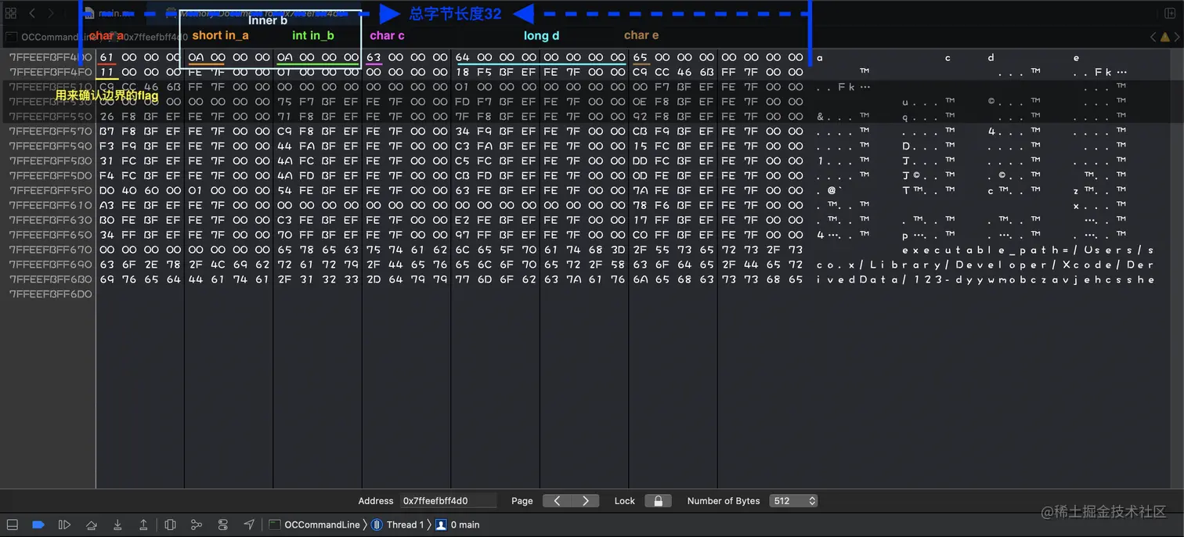This screenshot has height=537, width=1184.
Task: Select memory address row 7FFEEFBFF5D0
Action: (x=50, y=176)
